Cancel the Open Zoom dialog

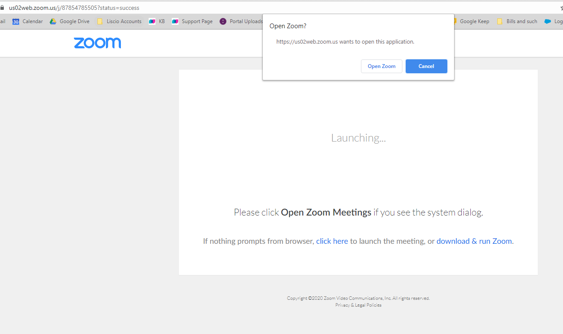426,66
